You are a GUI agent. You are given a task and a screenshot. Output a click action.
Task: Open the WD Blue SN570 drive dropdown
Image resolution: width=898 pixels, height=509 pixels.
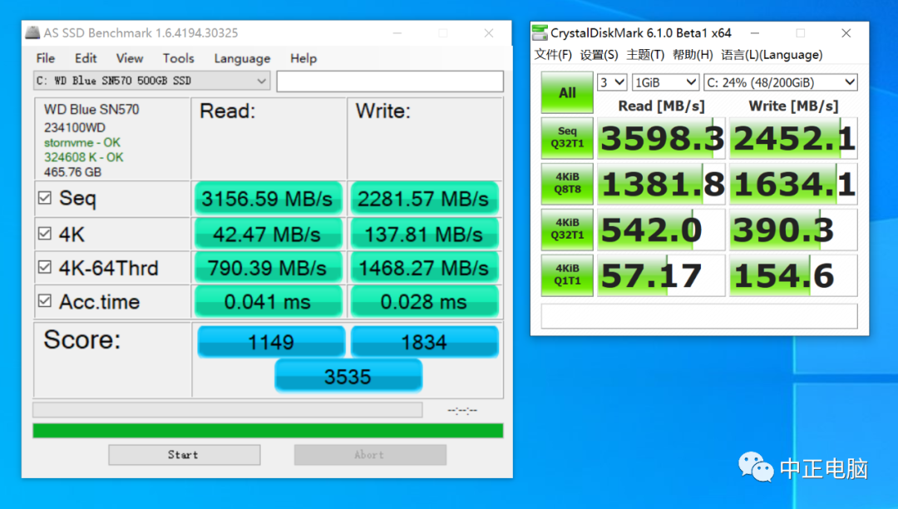coord(151,81)
